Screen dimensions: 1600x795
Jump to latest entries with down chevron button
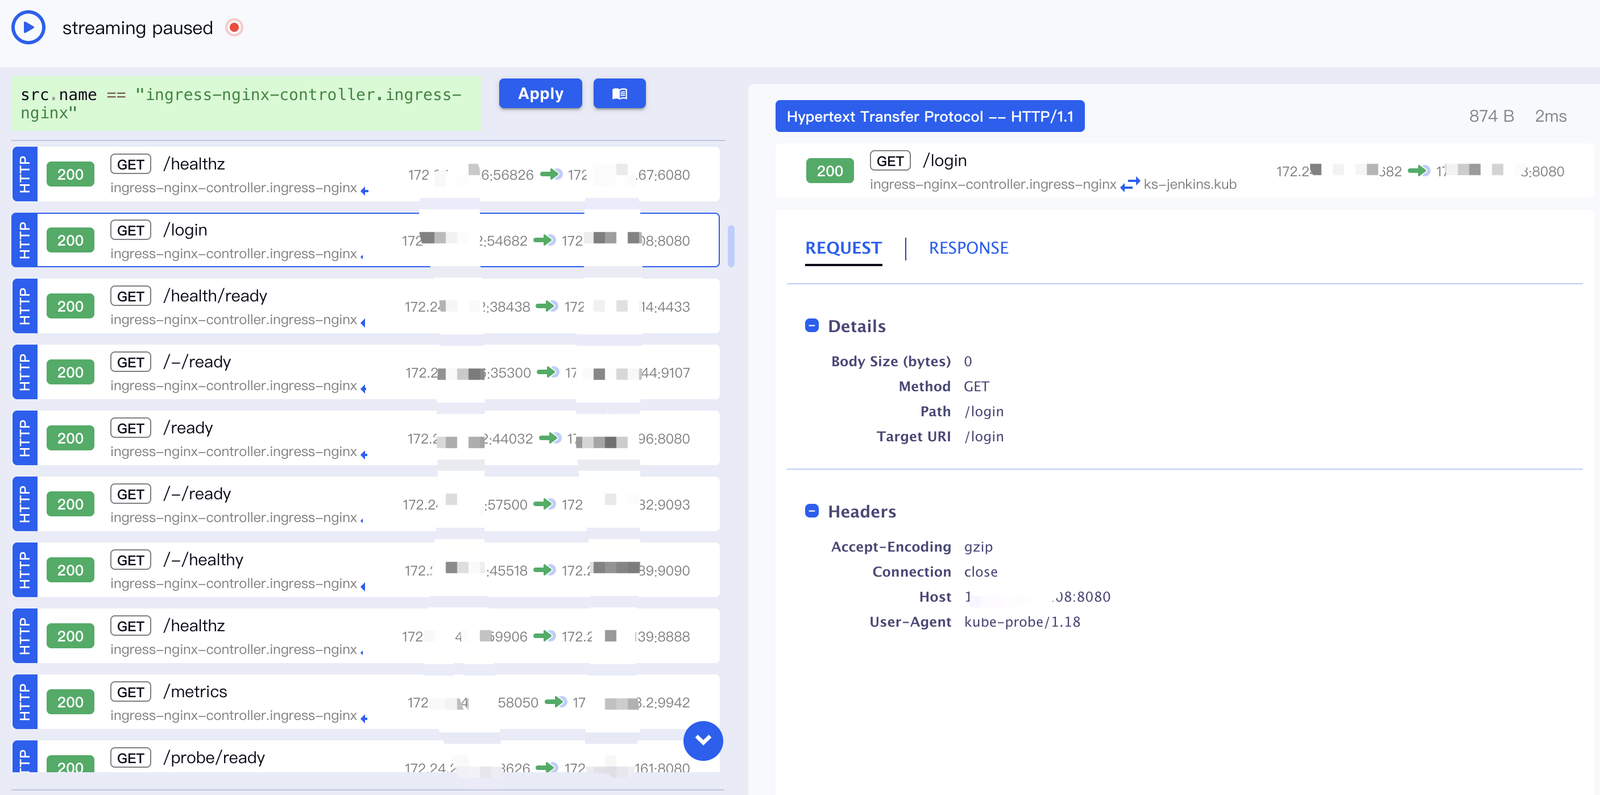702,740
